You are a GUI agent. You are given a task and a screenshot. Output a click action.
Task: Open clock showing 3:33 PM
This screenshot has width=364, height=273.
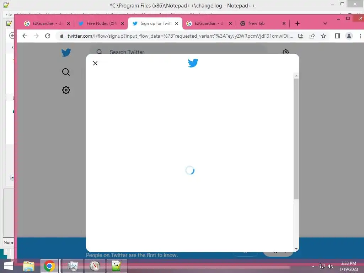point(349,266)
